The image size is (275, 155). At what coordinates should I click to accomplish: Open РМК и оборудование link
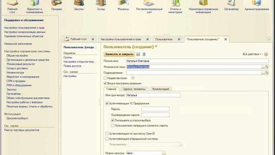coord(19,85)
